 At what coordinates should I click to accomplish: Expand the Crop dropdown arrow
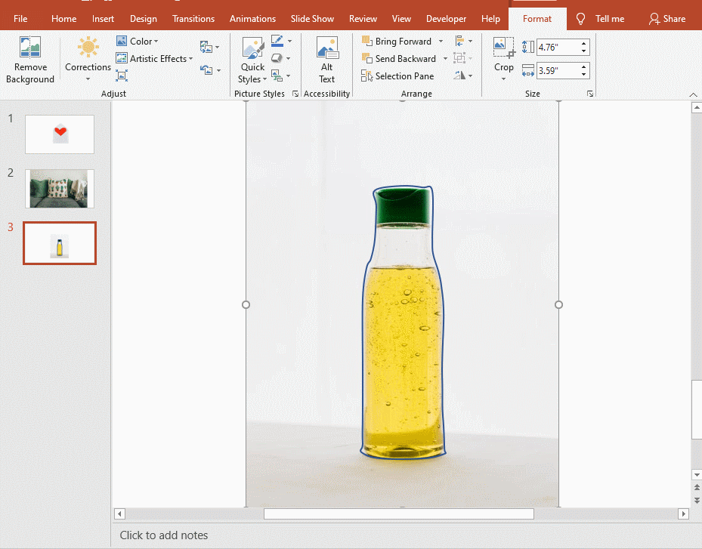point(504,79)
